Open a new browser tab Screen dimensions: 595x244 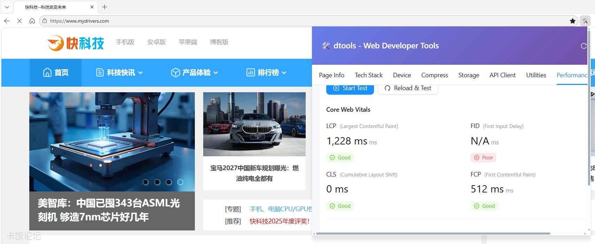105,7
